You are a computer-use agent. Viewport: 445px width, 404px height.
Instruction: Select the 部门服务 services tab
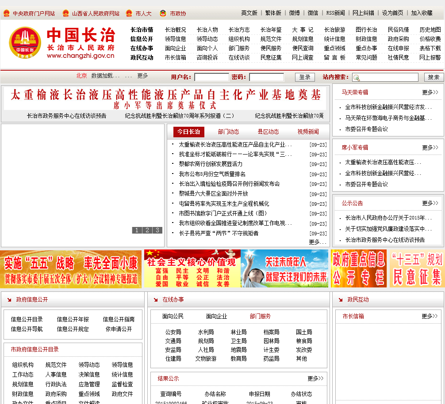[260, 316]
